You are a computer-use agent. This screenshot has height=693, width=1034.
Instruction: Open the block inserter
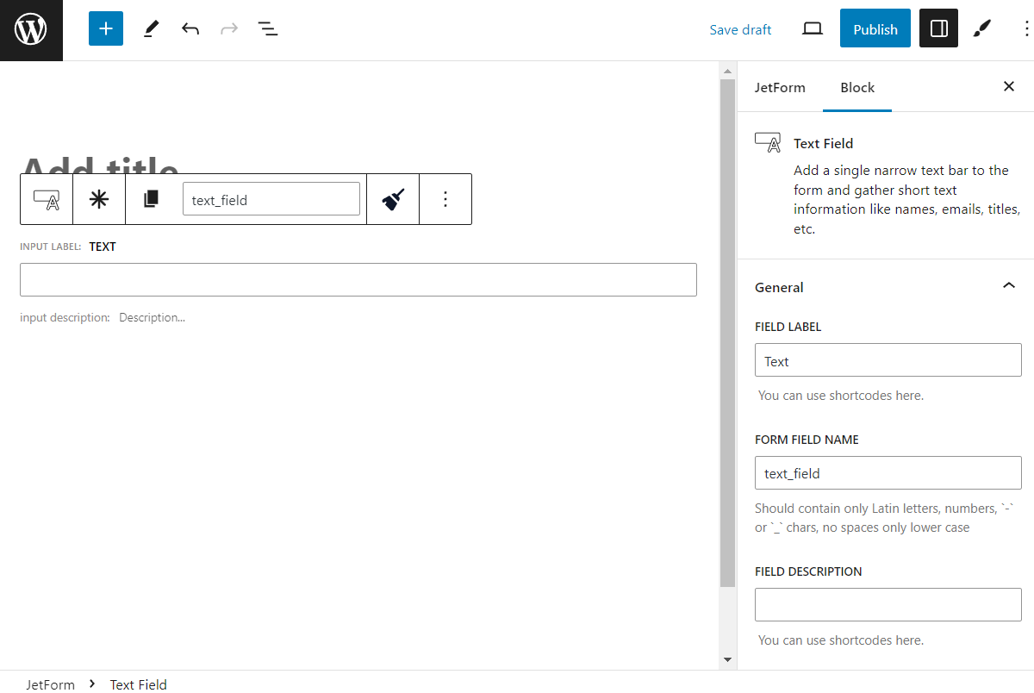pos(105,28)
